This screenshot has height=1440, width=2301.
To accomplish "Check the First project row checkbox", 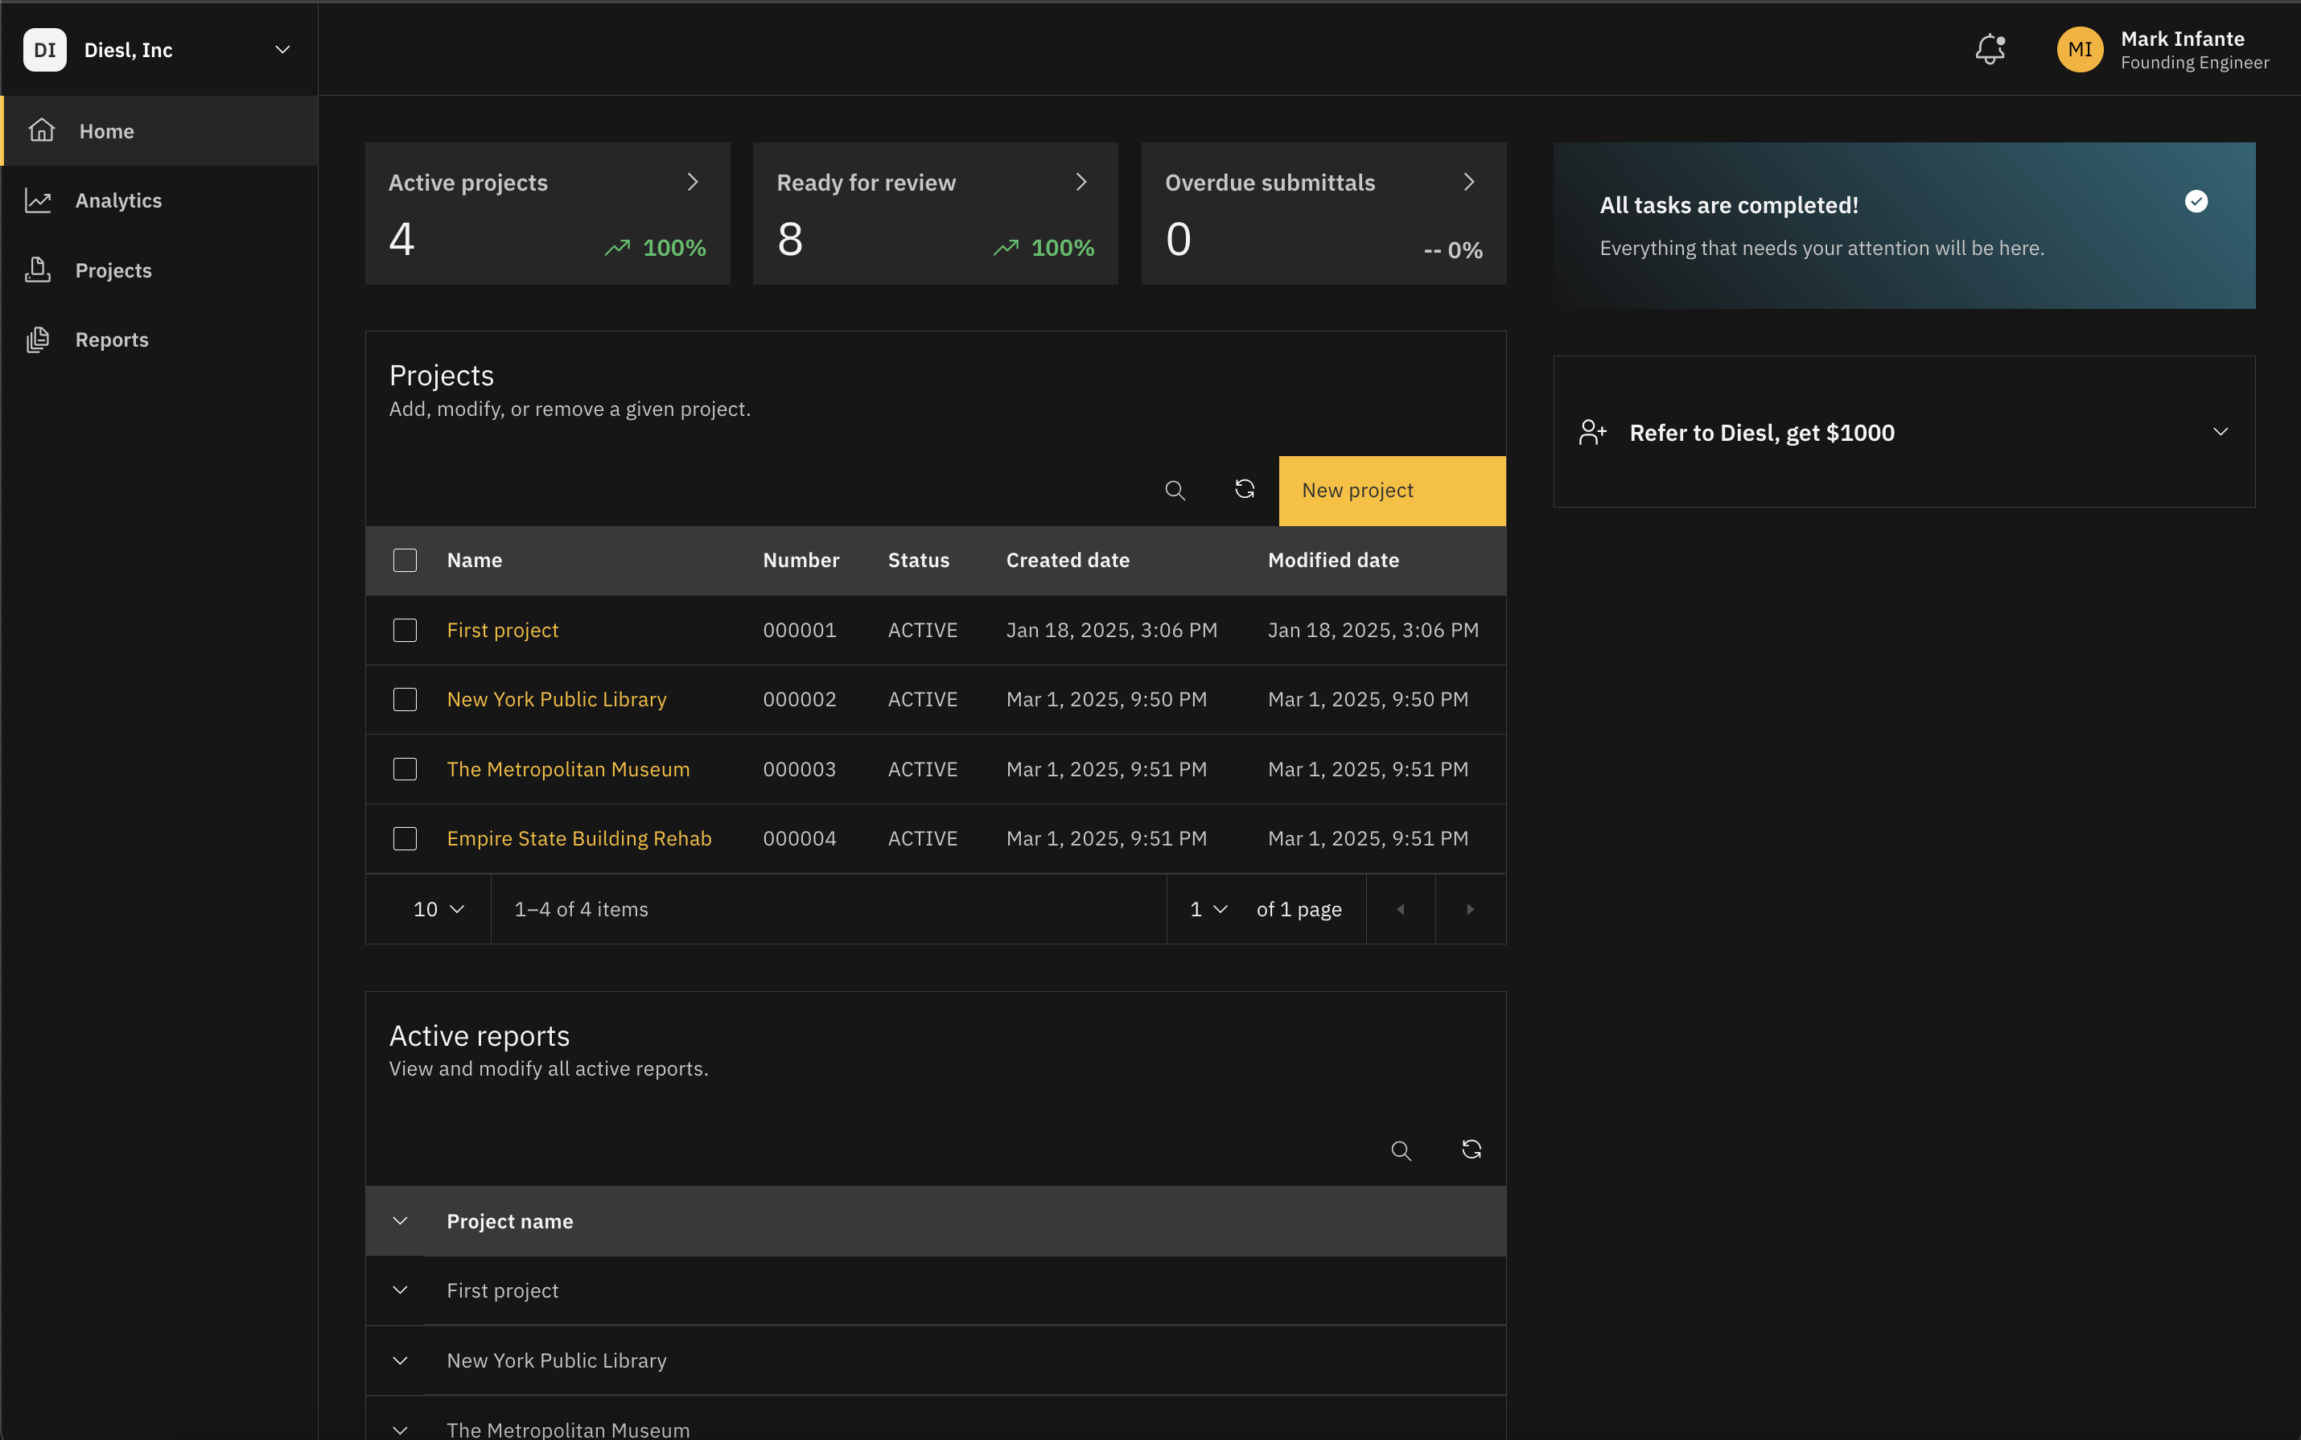I will pos(405,631).
